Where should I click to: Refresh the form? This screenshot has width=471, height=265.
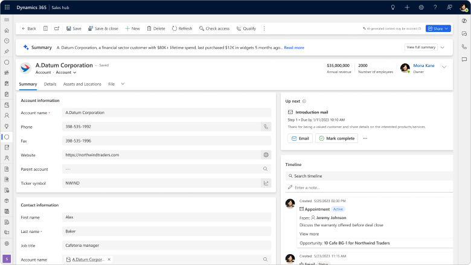click(x=182, y=28)
